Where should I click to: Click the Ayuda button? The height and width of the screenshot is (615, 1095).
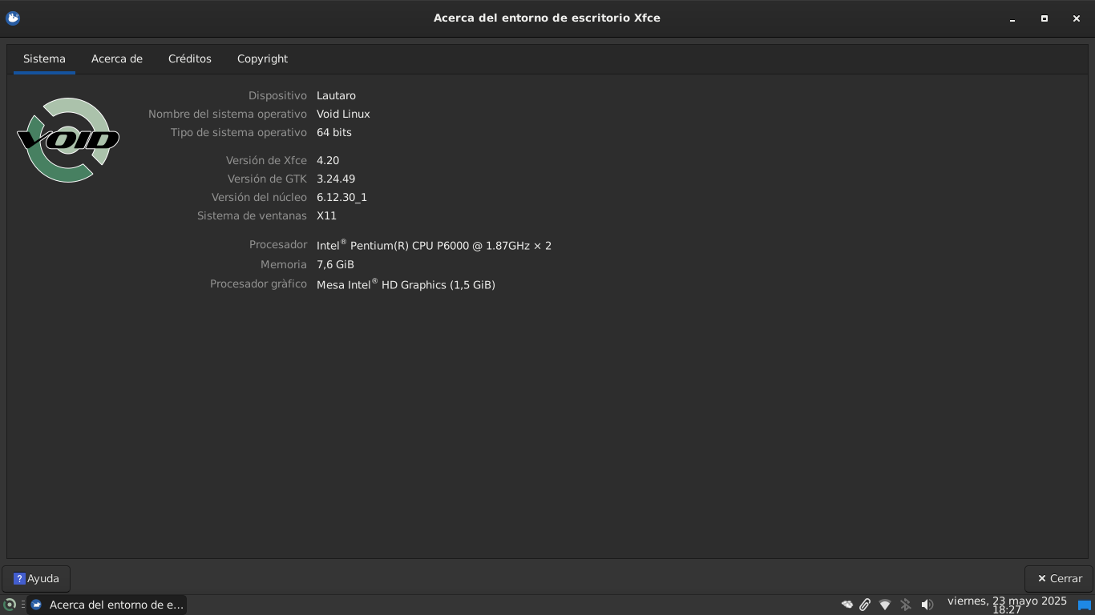pos(36,578)
